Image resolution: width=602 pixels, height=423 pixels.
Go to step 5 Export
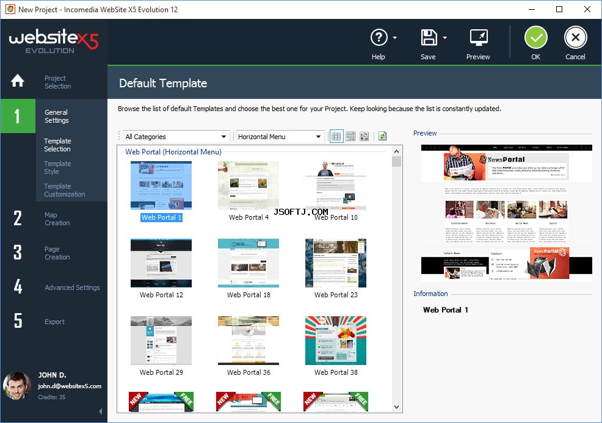pyautogui.click(x=54, y=321)
